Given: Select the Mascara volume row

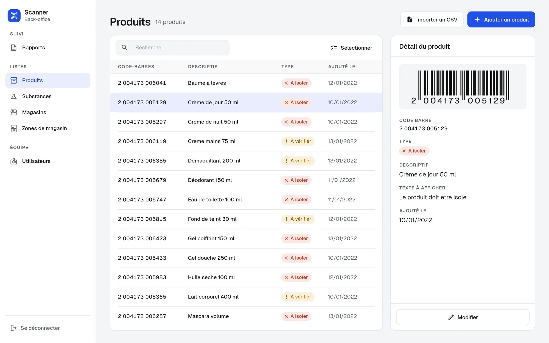Looking at the screenshot, I should coord(246,316).
